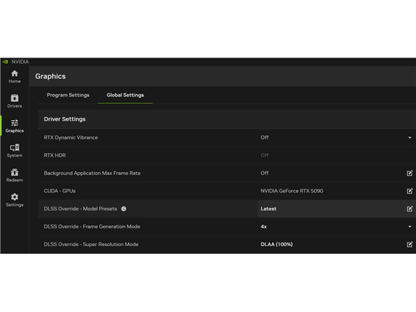The width and height of the screenshot is (416, 312).
Task: Click the NVIDIA logo in title bar
Action: 6,62
